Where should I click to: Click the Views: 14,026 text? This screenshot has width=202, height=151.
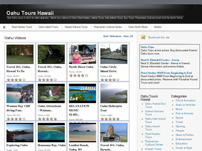click(76, 72)
